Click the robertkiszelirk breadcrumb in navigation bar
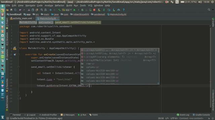Screen dimensions: 215x120 (80, 14)
